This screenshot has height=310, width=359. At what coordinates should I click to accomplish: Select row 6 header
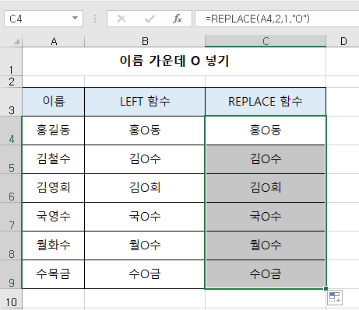(11, 188)
